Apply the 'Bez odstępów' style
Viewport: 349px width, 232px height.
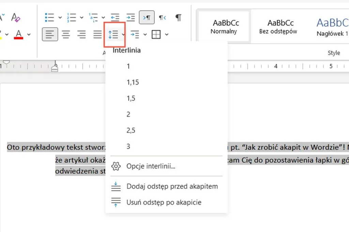pos(278,26)
